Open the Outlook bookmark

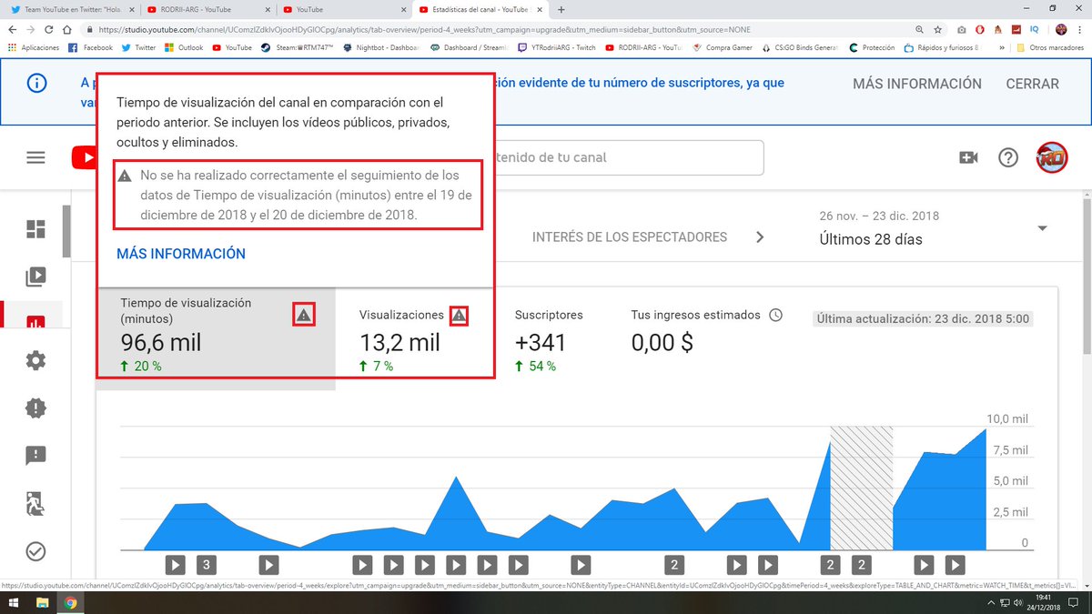click(184, 47)
